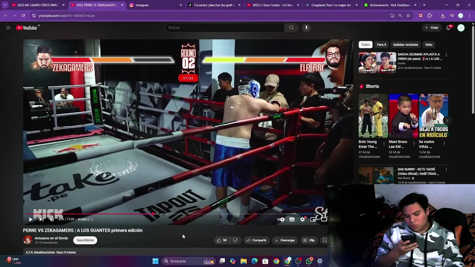The width and height of the screenshot is (475, 267).
Task: Select the Visto filter chip
Action: (429, 44)
